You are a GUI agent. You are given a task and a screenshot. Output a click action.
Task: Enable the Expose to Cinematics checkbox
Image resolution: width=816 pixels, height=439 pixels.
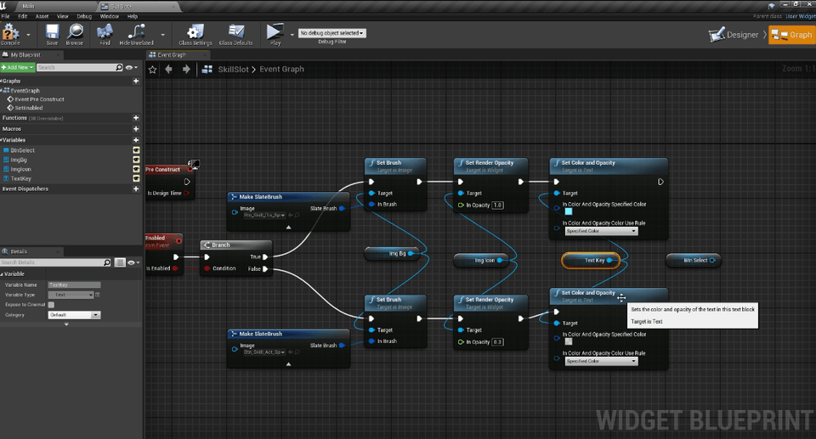point(51,304)
